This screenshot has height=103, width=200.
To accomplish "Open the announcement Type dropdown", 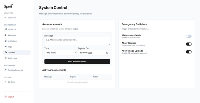I will (x=60, y=53).
